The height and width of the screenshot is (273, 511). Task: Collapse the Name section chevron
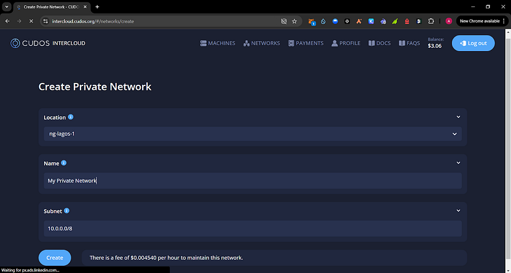click(458, 163)
